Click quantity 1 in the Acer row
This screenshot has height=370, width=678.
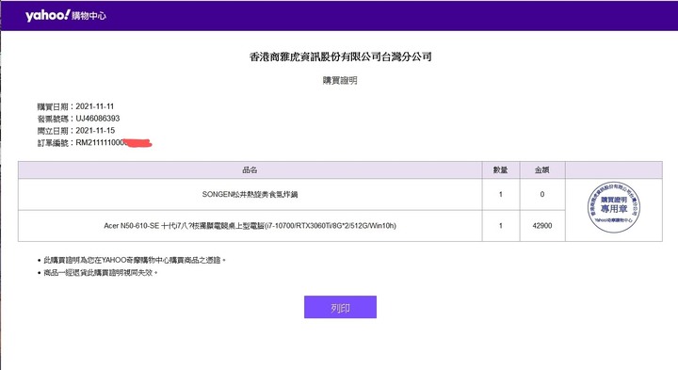[x=501, y=226]
